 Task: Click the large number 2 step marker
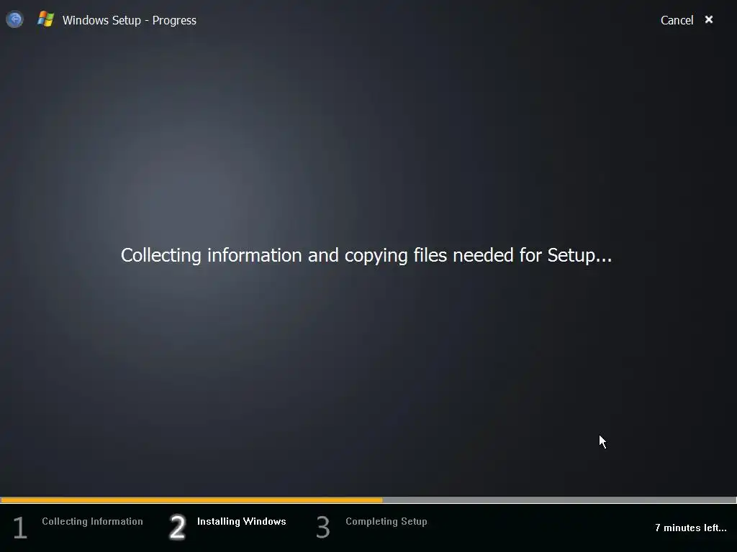(178, 528)
